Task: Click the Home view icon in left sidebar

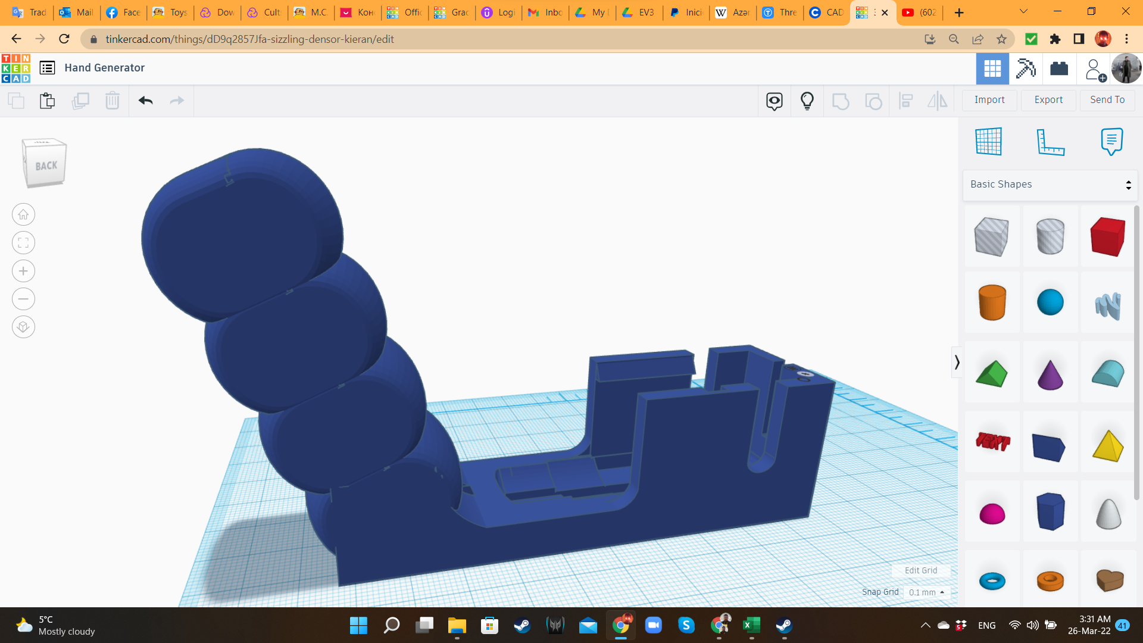Action: click(x=23, y=214)
